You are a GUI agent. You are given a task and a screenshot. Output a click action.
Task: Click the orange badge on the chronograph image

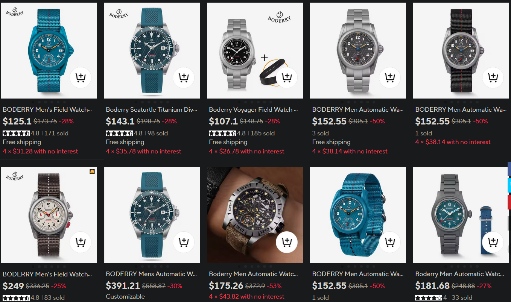tap(92, 171)
